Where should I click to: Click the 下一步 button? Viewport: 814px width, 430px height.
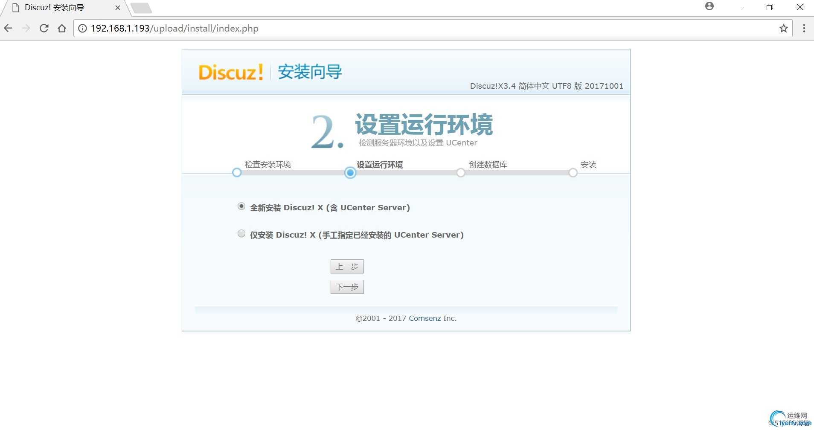click(347, 287)
